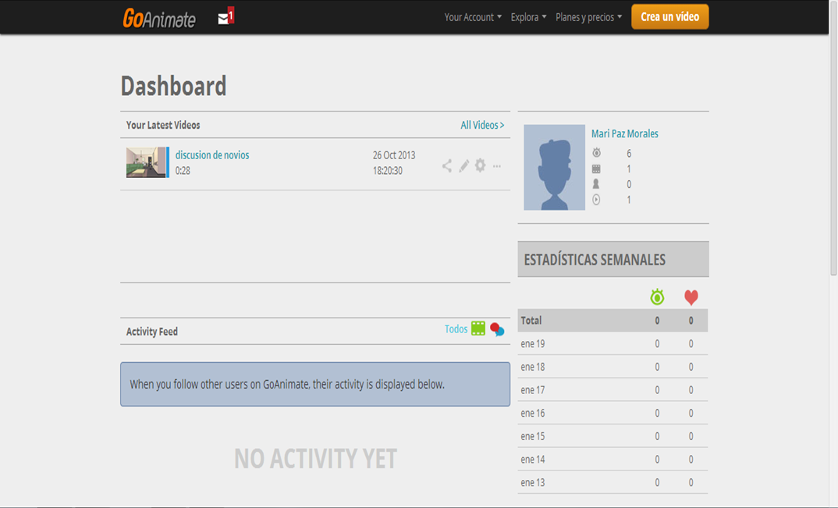Image resolution: width=838 pixels, height=508 pixels.
Task: Open video settings gear icon
Action: (x=480, y=165)
